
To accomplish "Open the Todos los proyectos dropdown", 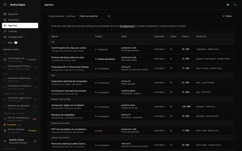I will (x=94, y=16).
